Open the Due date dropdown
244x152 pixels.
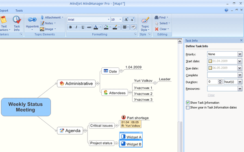(x=240, y=68)
